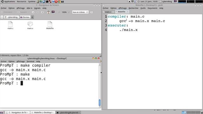Screen dimensions: 203x114
Task: Click the 'executer:' line in editor
Action: (118, 25)
